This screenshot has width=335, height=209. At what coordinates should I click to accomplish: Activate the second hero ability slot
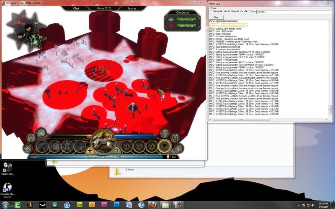55,147
